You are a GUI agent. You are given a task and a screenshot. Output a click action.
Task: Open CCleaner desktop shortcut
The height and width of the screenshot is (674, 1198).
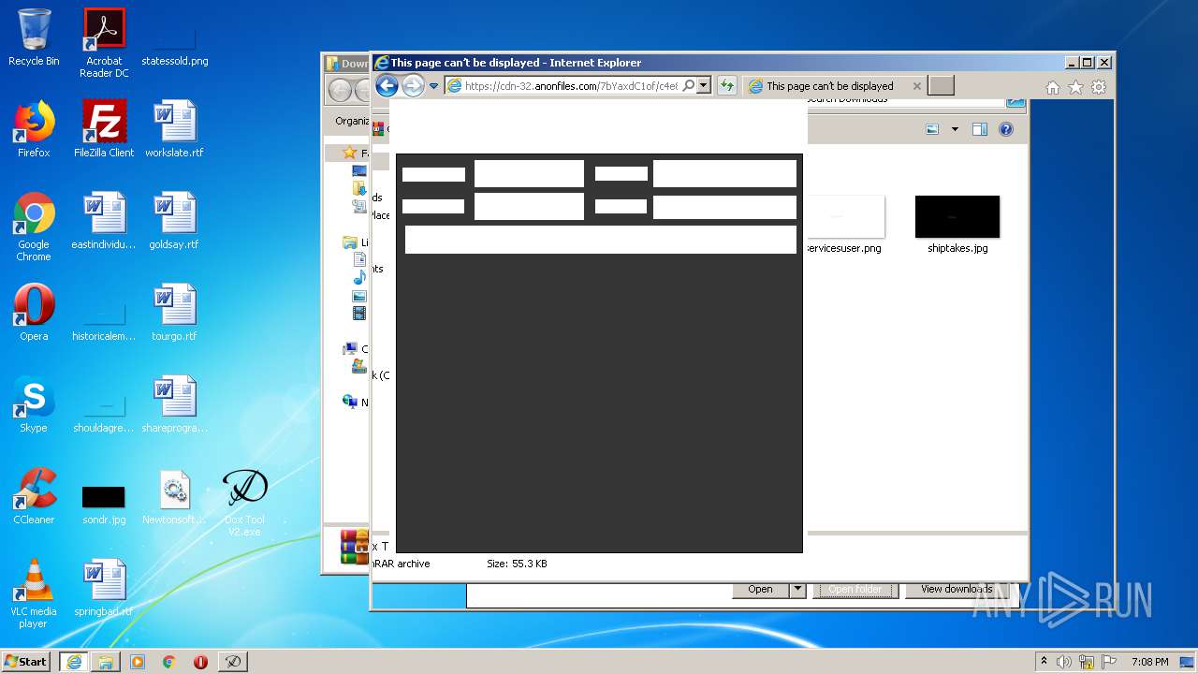point(34,496)
